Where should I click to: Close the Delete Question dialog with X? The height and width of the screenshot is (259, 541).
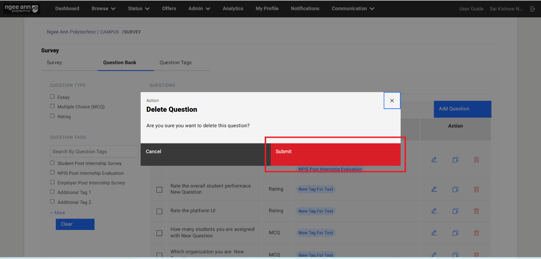[392, 101]
